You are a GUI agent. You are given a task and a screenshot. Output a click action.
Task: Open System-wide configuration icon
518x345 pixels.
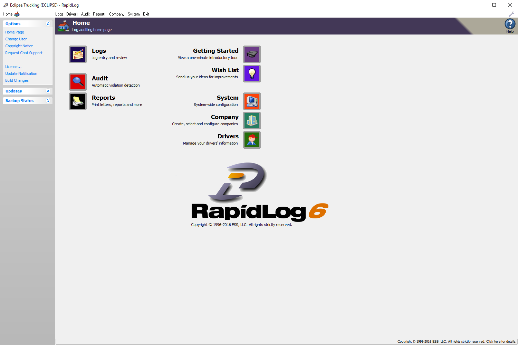click(x=252, y=101)
